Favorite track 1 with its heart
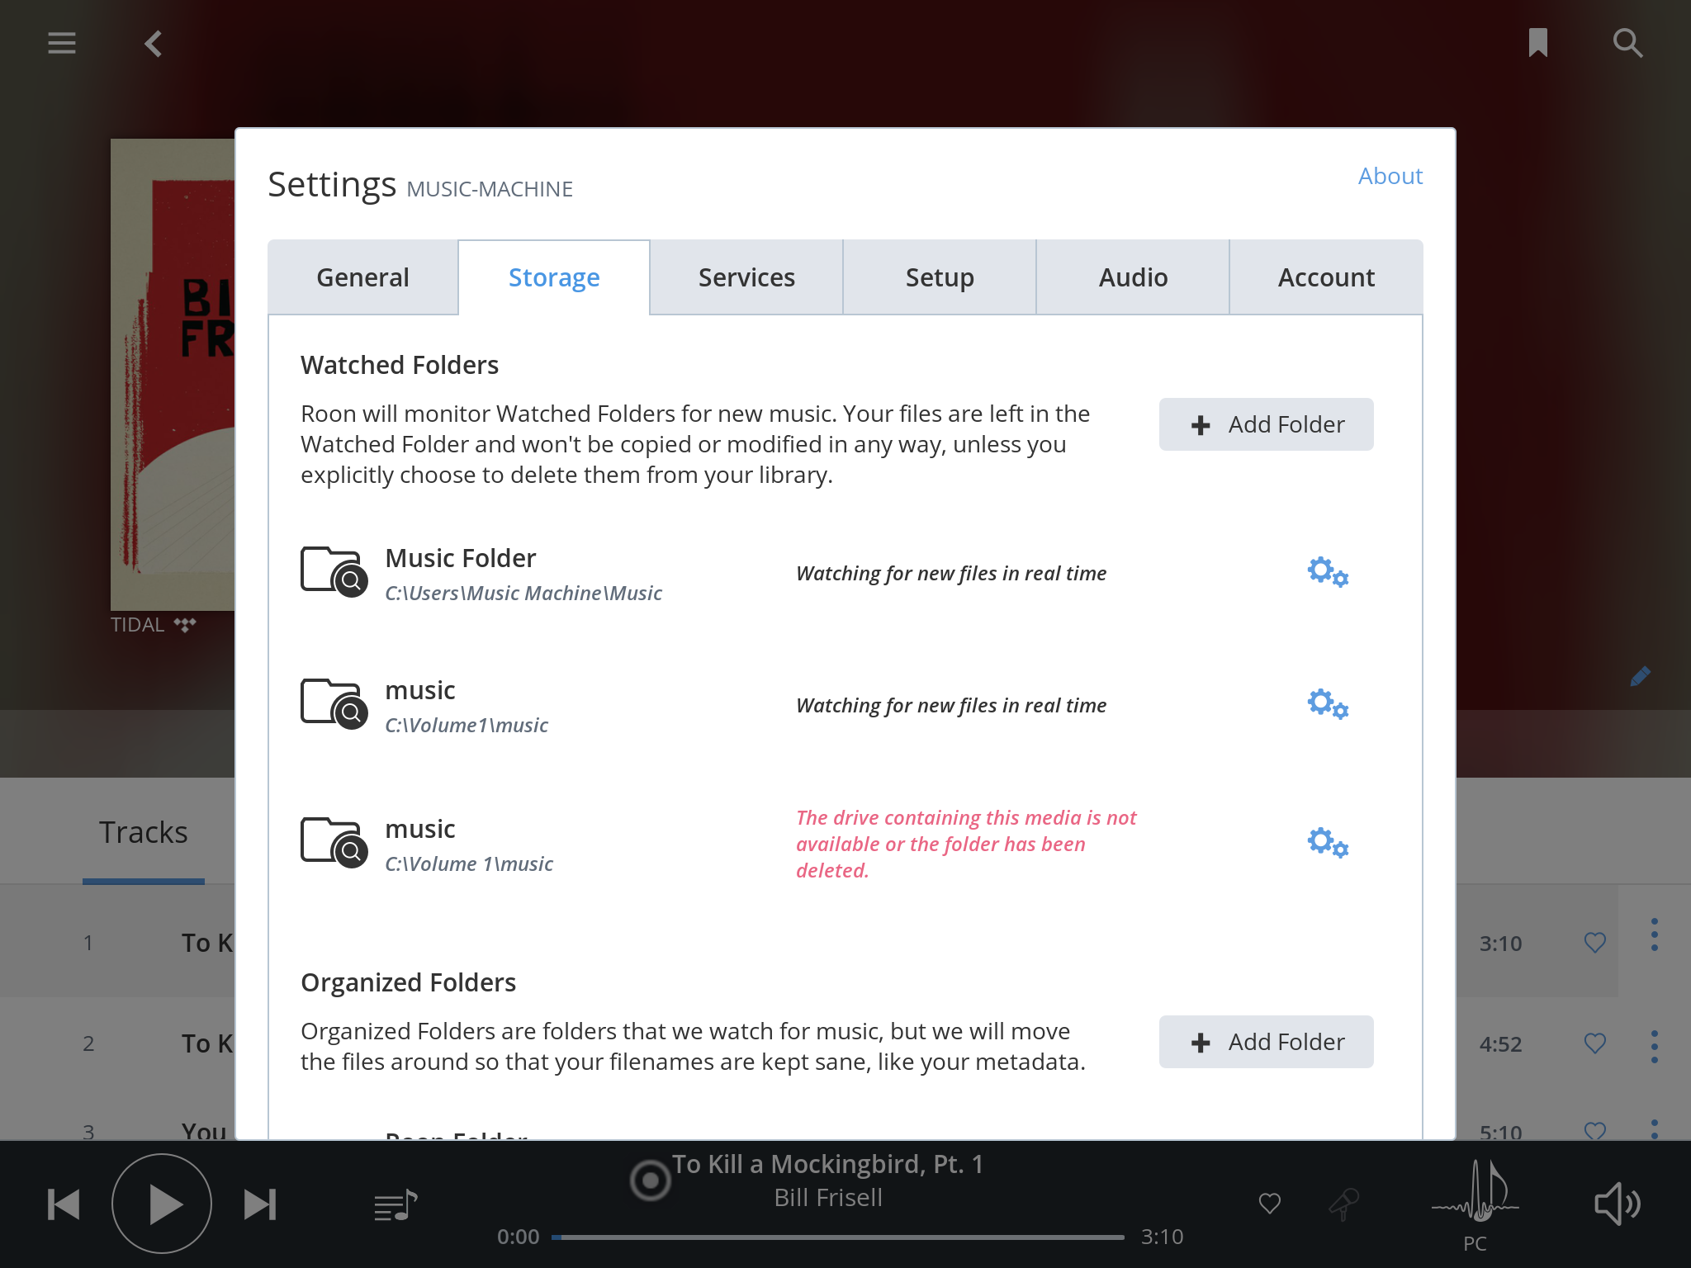This screenshot has height=1268, width=1691. pos(1595,943)
